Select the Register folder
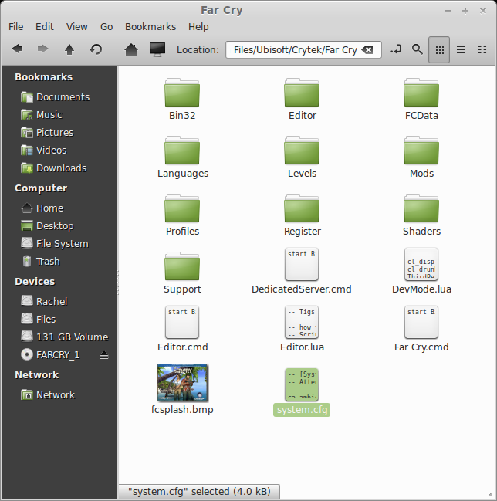The width and height of the screenshot is (497, 501). point(302,215)
